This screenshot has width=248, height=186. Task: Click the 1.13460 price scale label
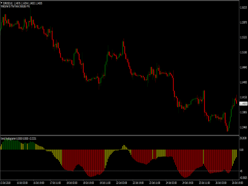tap(243, 127)
